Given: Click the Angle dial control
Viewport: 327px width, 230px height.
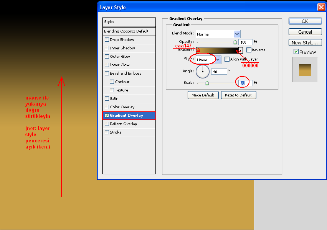Looking at the screenshot, I should coord(203,71).
